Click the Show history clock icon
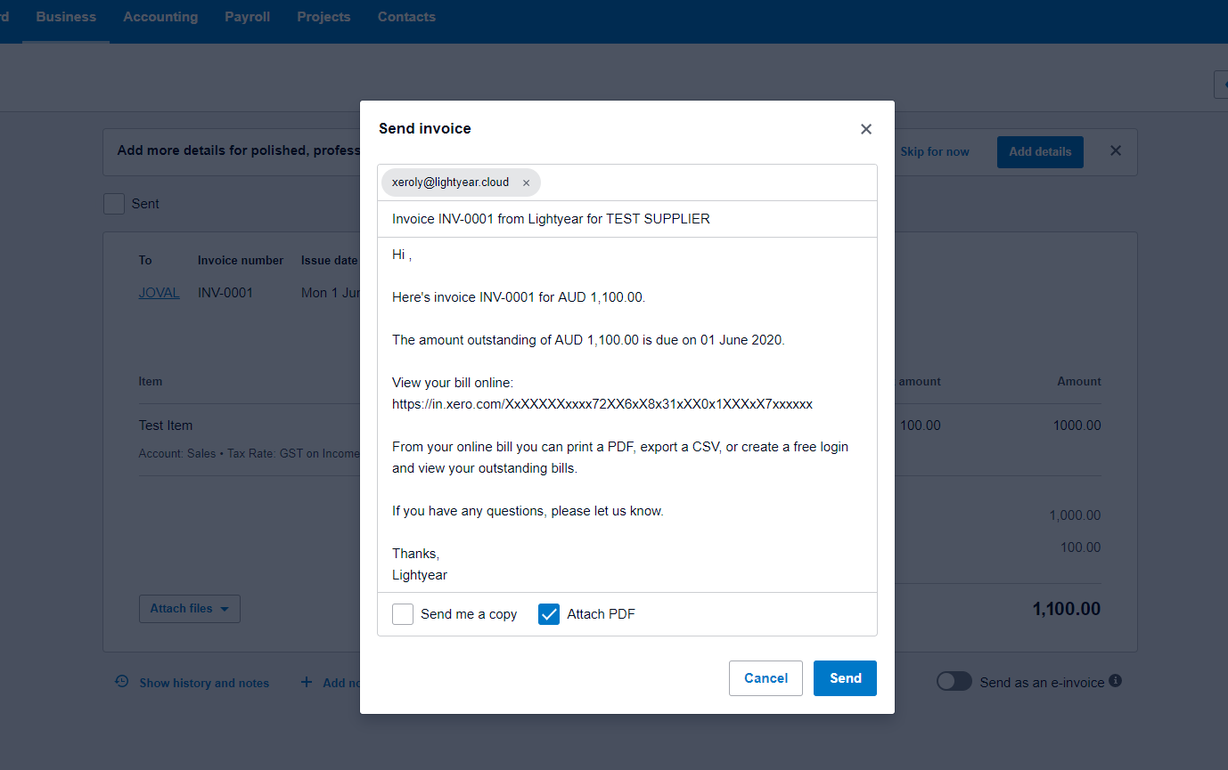 coord(122,682)
